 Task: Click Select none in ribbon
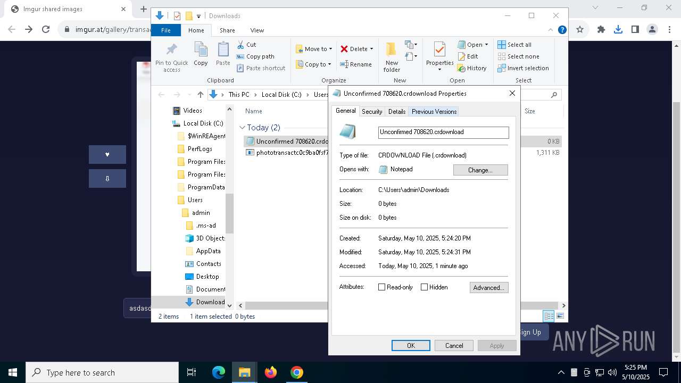[x=518, y=56]
